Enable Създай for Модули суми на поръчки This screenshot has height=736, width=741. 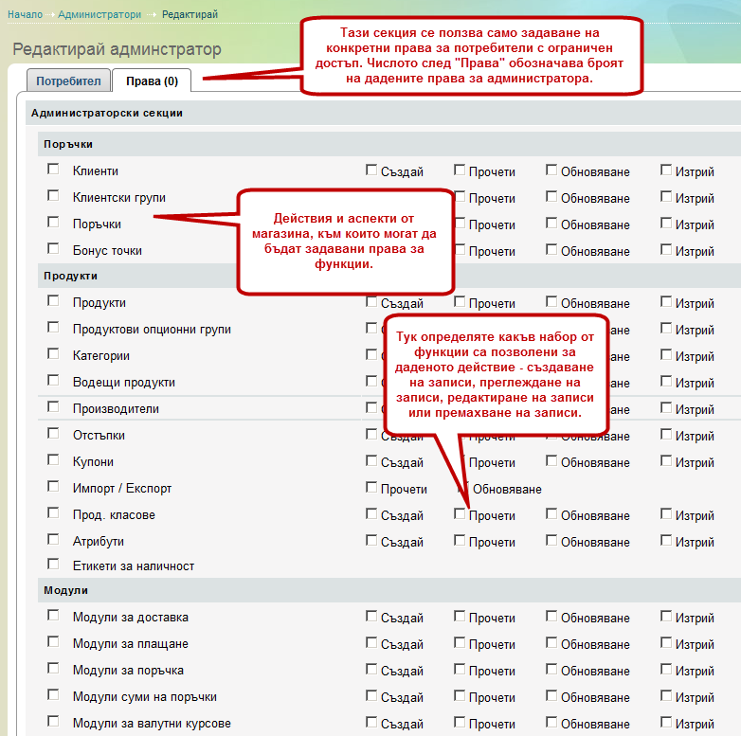pos(372,696)
